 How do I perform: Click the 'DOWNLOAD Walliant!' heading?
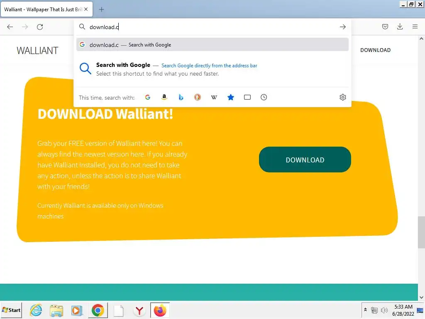click(105, 114)
